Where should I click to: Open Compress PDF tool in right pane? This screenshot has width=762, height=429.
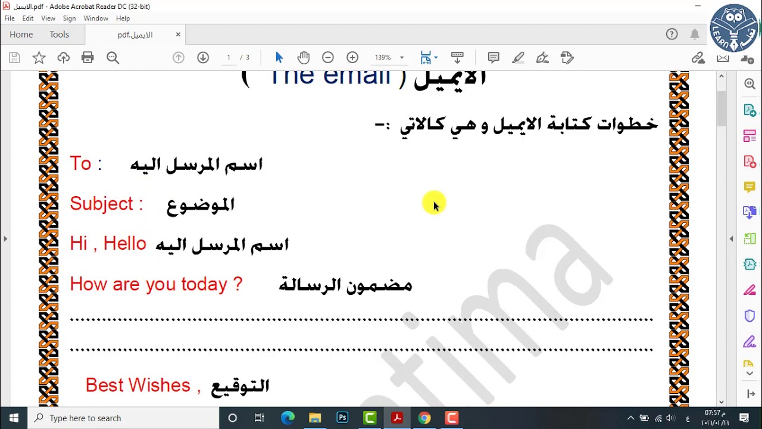749,264
